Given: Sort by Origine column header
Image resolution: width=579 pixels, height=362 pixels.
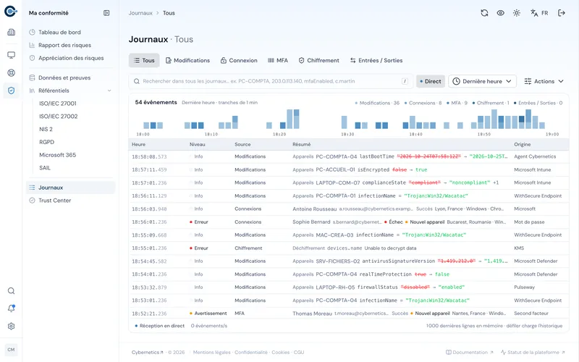Looking at the screenshot, I should point(522,144).
